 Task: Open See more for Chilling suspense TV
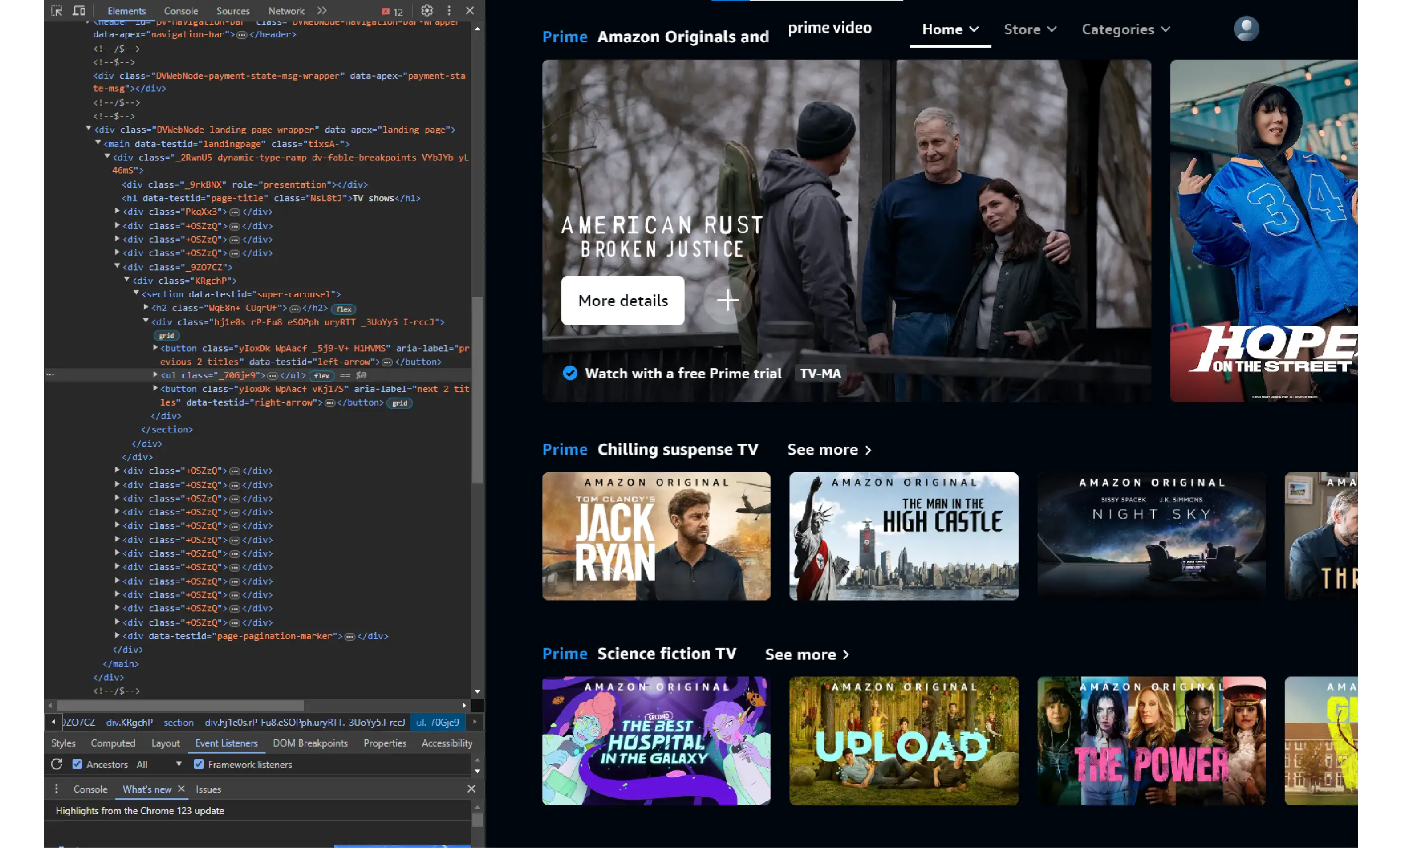coord(828,449)
